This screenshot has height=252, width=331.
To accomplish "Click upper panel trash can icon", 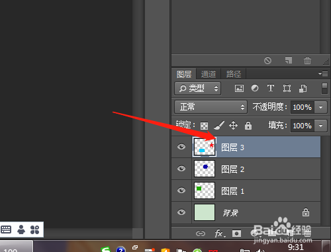I will [x=307, y=60].
